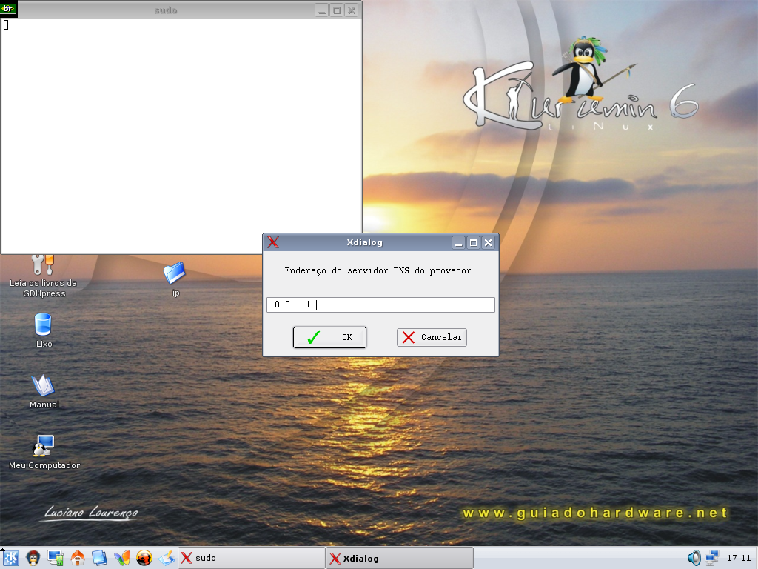Focus the DNS server address input field

tap(380, 305)
